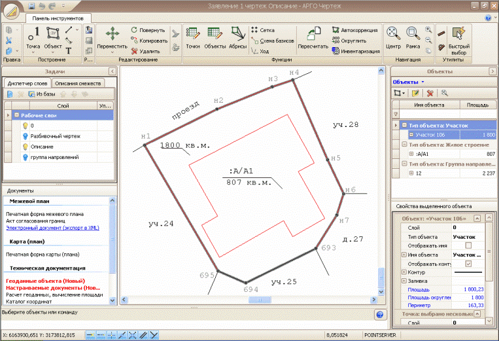
Task: Click the canvas horizontal scrollbar thumb
Action: pos(260,300)
